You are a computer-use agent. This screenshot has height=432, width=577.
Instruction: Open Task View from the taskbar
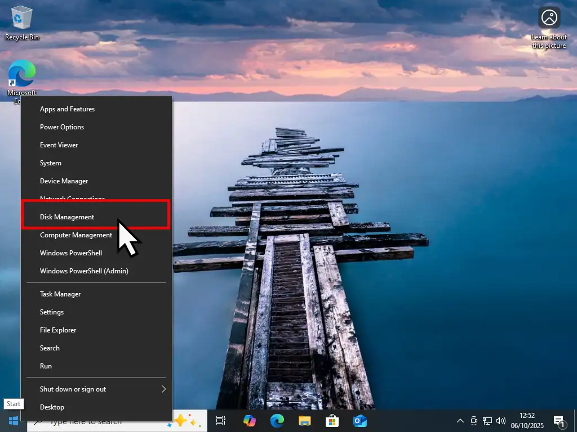tap(221, 421)
